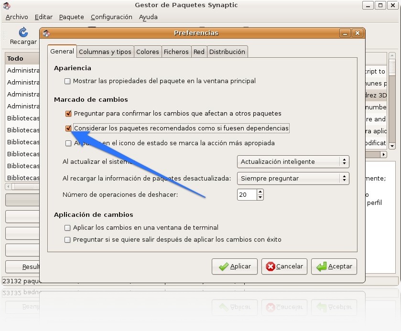
Task: Toggle Considerar los paquetes recomendados checkbox
Action: (68, 128)
